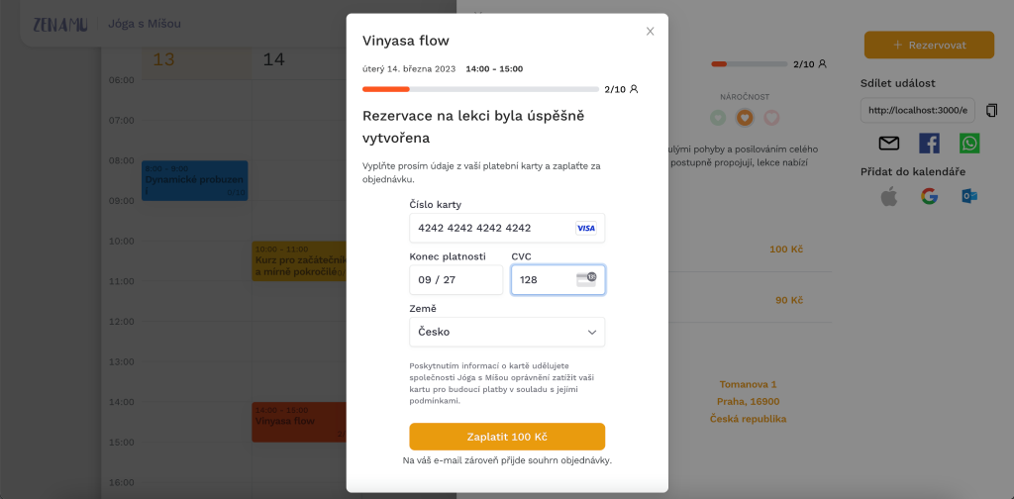Focus the Číslo karty input field
This screenshot has width=1014, height=499.
tap(507, 228)
